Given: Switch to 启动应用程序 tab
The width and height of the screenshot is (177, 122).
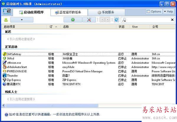Looking at the screenshot, I should [x=32, y=12].
